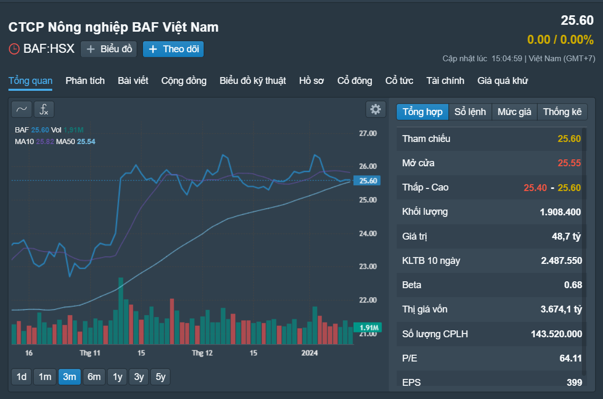This screenshot has height=399, width=603.
Task: Click the 25.60 current price label on axis
Action: (x=368, y=180)
